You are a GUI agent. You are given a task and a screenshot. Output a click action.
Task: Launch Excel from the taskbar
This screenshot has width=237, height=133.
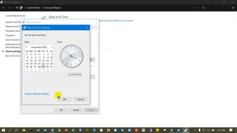(x=38, y=130)
